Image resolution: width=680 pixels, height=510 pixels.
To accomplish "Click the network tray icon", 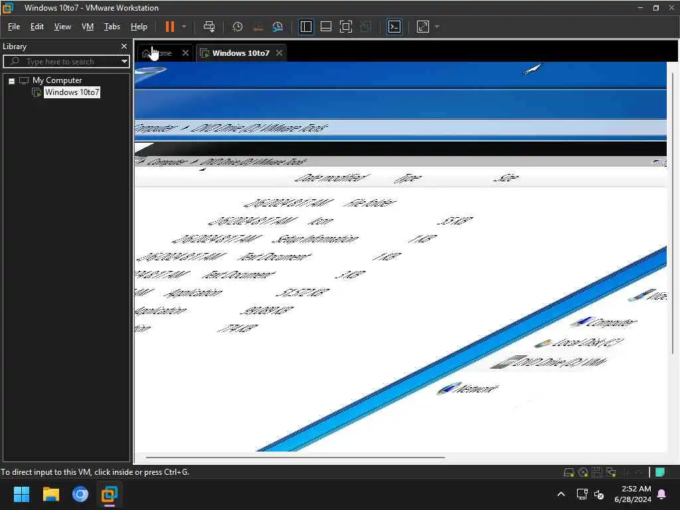I will click(x=582, y=494).
